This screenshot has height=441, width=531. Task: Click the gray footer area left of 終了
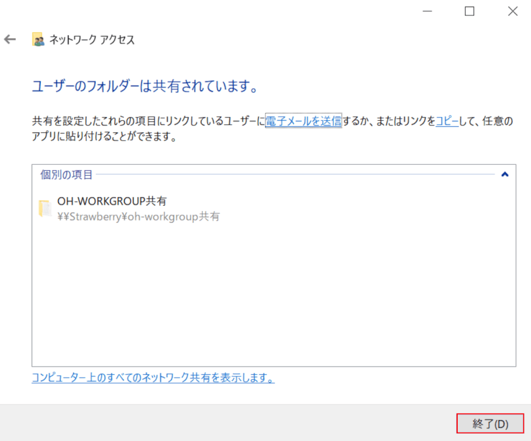click(221, 423)
